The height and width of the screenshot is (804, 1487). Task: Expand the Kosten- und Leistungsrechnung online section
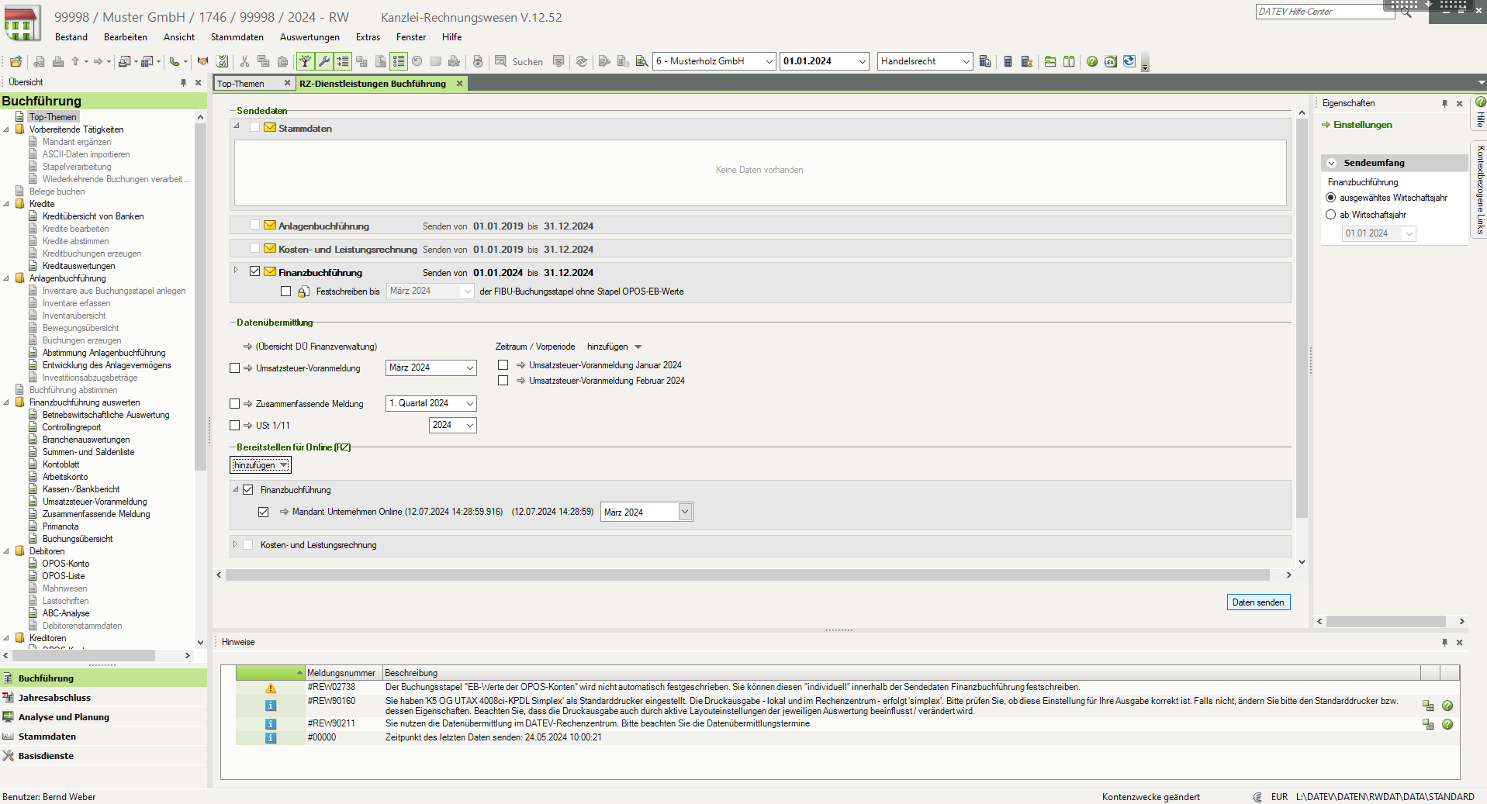[236, 545]
